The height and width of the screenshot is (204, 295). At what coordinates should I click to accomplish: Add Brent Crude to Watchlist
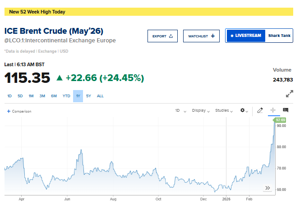[201, 36]
